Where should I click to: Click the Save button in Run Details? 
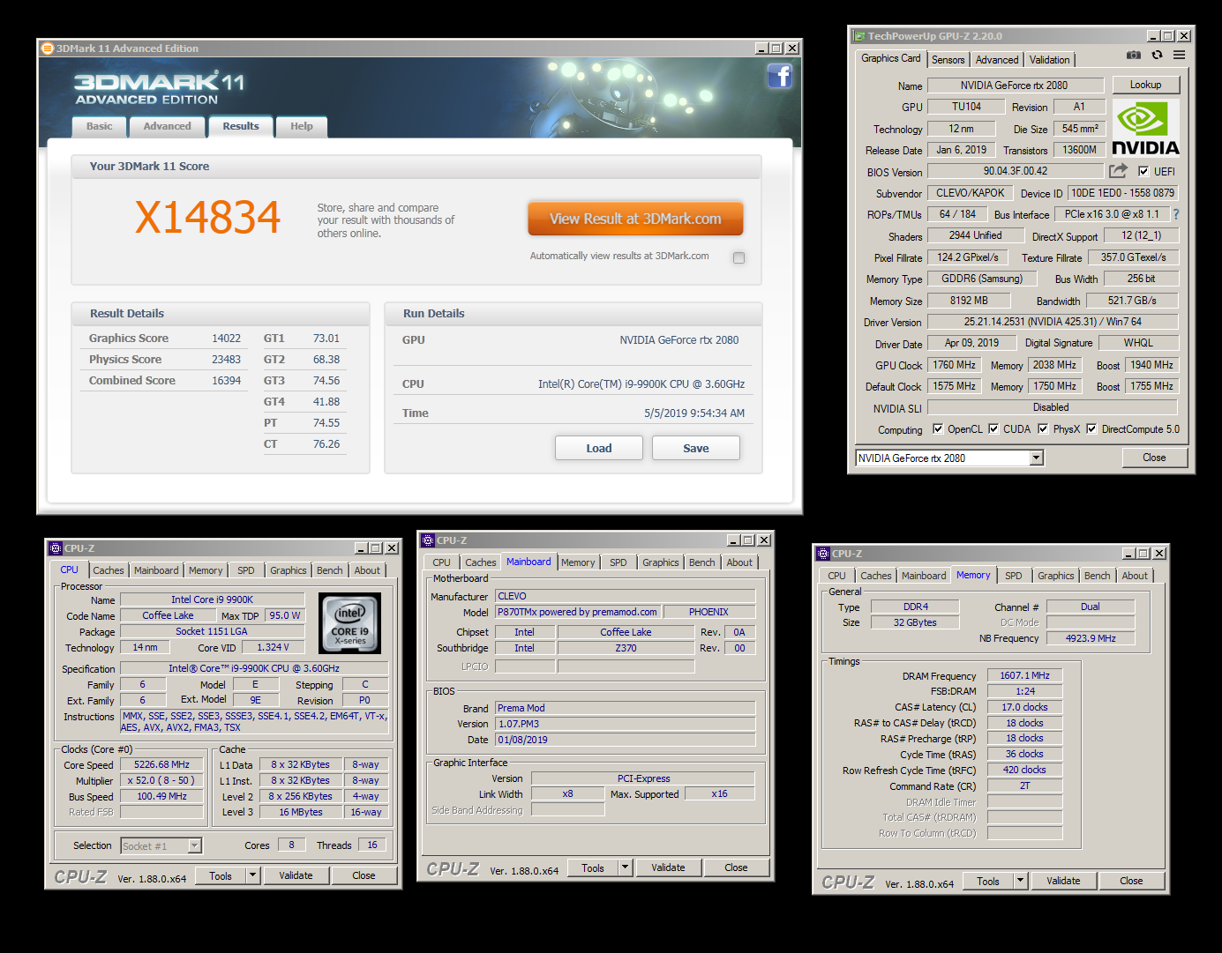tap(696, 448)
